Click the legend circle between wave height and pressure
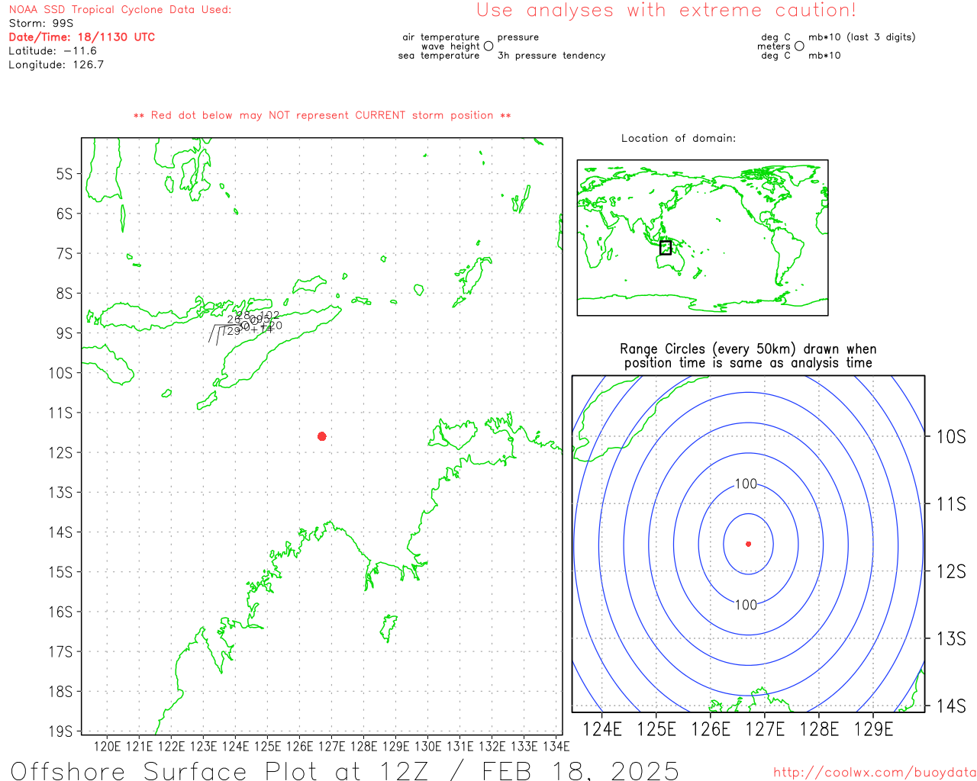The image size is (977, 781). 488,46
